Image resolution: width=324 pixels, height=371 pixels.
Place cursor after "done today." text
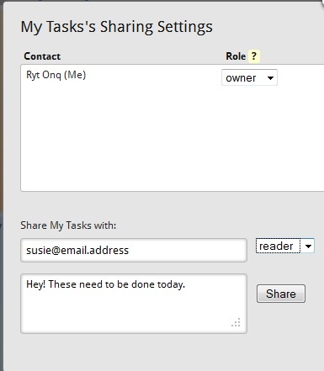tap(186, 284)
